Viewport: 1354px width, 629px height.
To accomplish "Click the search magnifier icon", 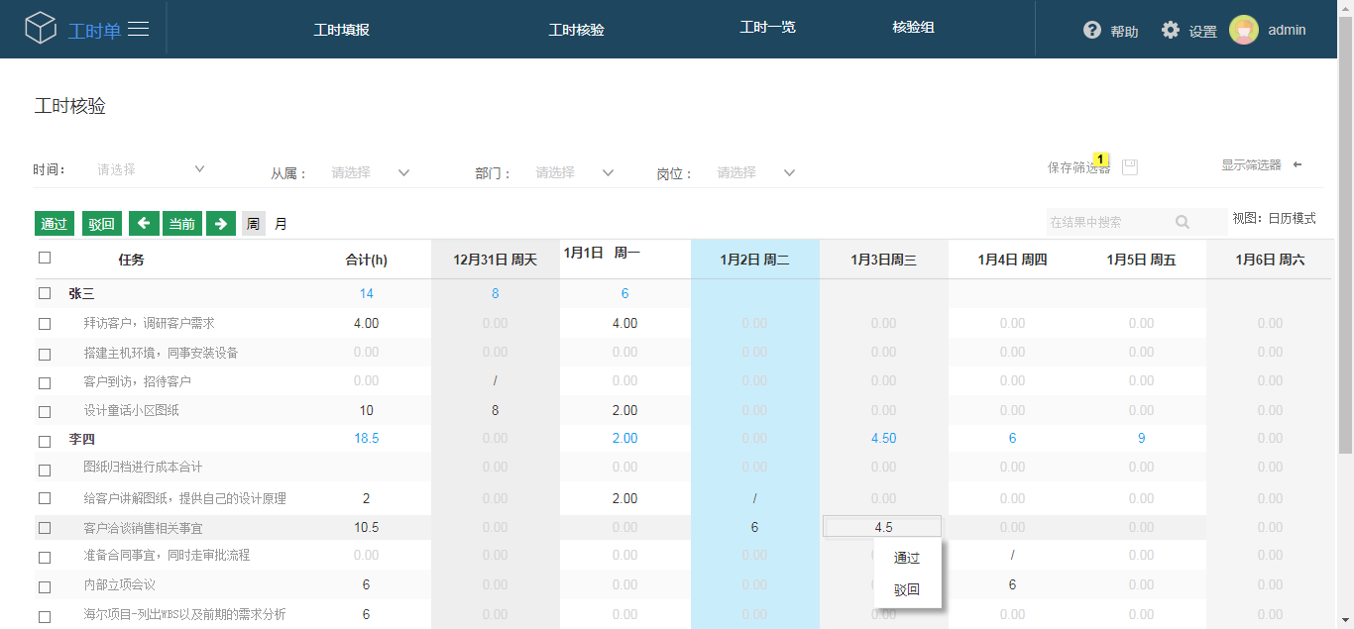I will (x=1183, y=222).
